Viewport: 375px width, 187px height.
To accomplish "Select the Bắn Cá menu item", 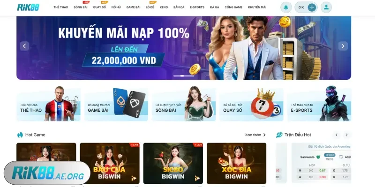I will pos(179,7).
